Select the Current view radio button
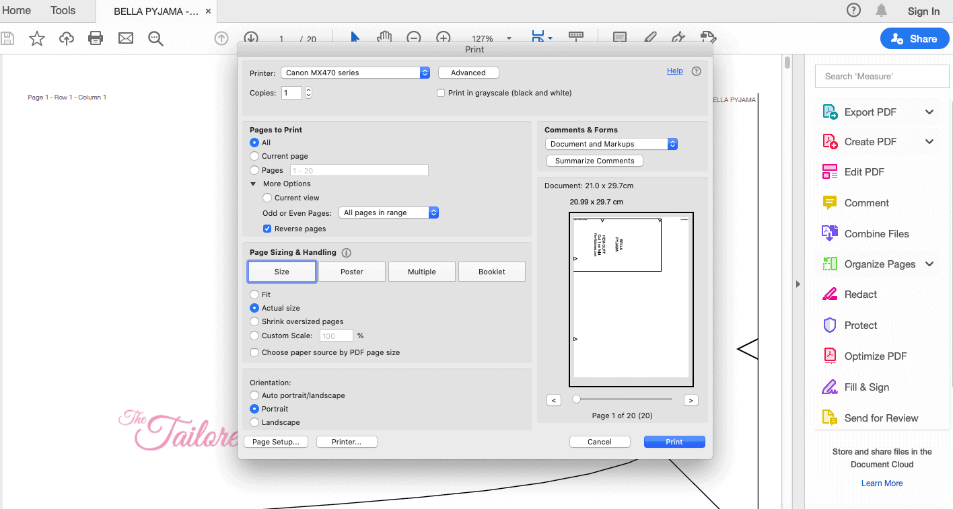The image size is (953, 509). 267,198
